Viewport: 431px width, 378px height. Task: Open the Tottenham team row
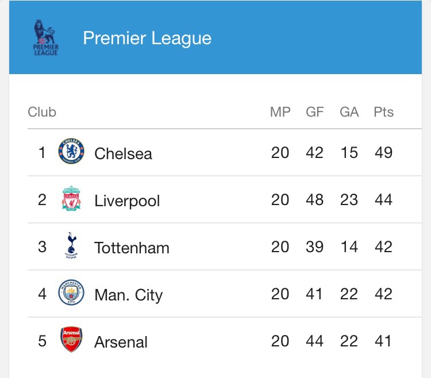[x=225, y=246]
